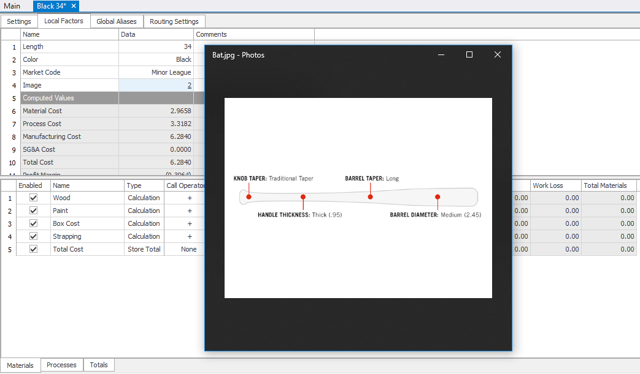This screenshot has height=374, width=640.
Task: Select the Market Code data cell
Action: (x=156, y=72)
